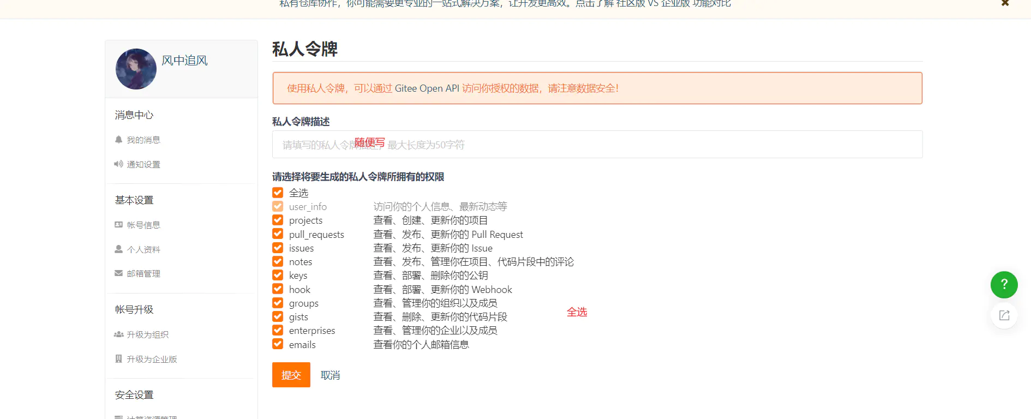The width and height of the screenshot is (1031, 419).
Task: Uncheck the hook permission checkbox
Action: [x=278, y=289]
